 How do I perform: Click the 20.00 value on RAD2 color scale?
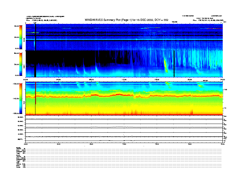(16, 37)
